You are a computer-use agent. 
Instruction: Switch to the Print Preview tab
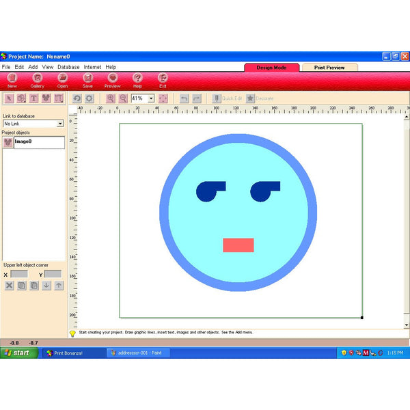[329, 68]
